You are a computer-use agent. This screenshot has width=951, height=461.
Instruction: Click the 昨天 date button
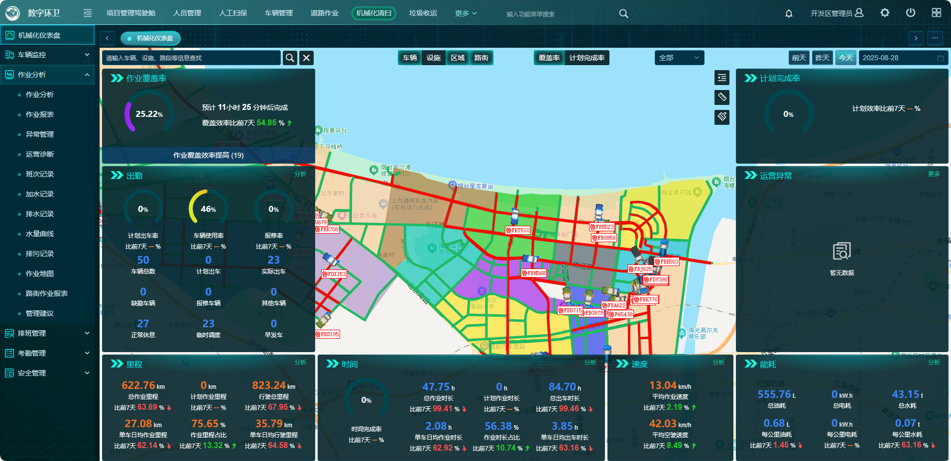click(x=823, y=58)
